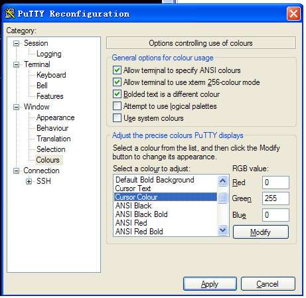Viewport: 306px width, 298px height.
Task: Open the Logging category
Action: pyautogui.click(x=49, y=54)
